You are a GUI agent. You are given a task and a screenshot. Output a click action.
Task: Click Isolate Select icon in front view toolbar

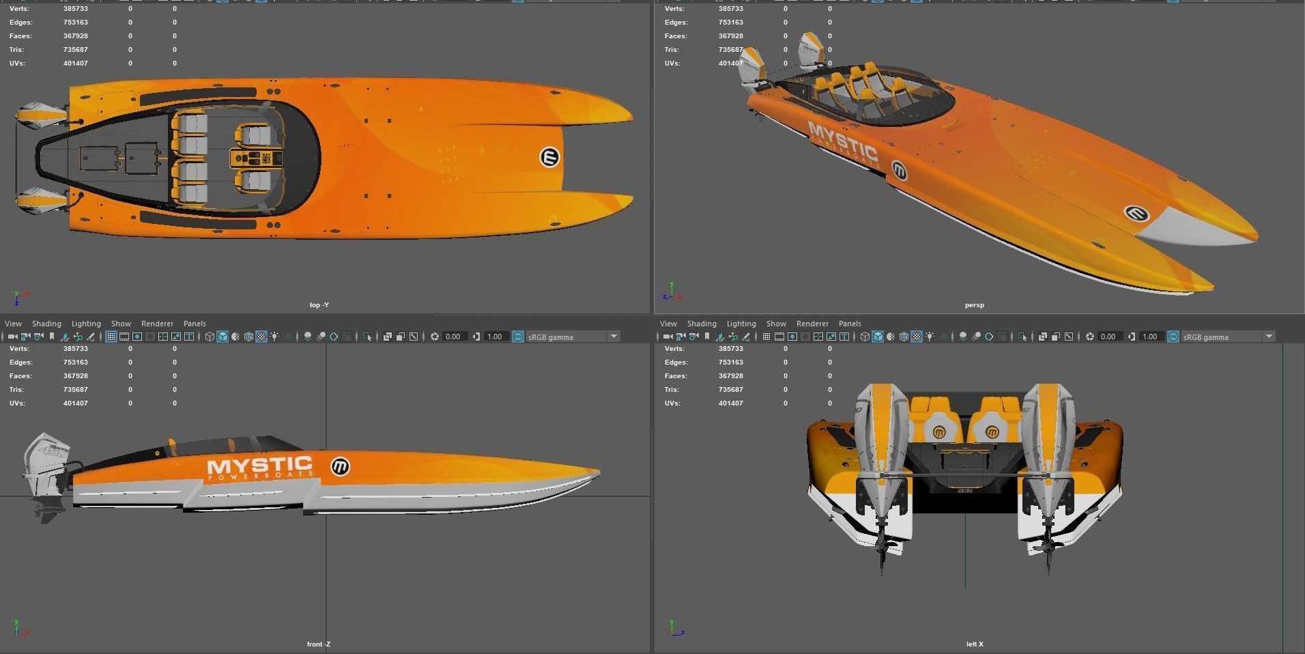pyautogui.click(x=367, y=337)
